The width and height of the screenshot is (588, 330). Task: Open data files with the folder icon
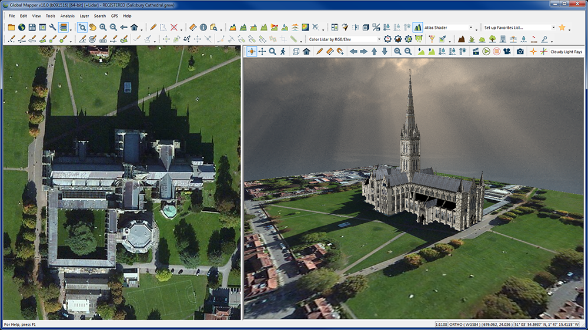(11, 28)
